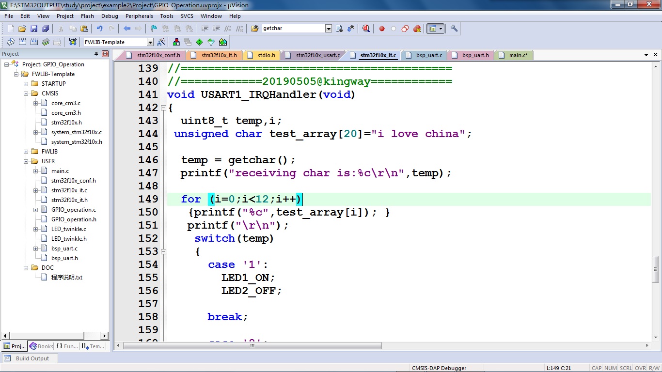Open Configuration wrench icon
This screenshot has width=662, height=372.
(x=454, y=29)
